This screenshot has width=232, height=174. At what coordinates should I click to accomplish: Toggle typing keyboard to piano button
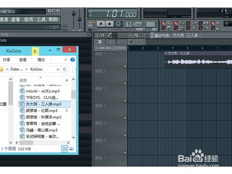(x=167, y=23)
